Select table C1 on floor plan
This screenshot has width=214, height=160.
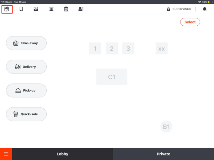tap(112, 77)
